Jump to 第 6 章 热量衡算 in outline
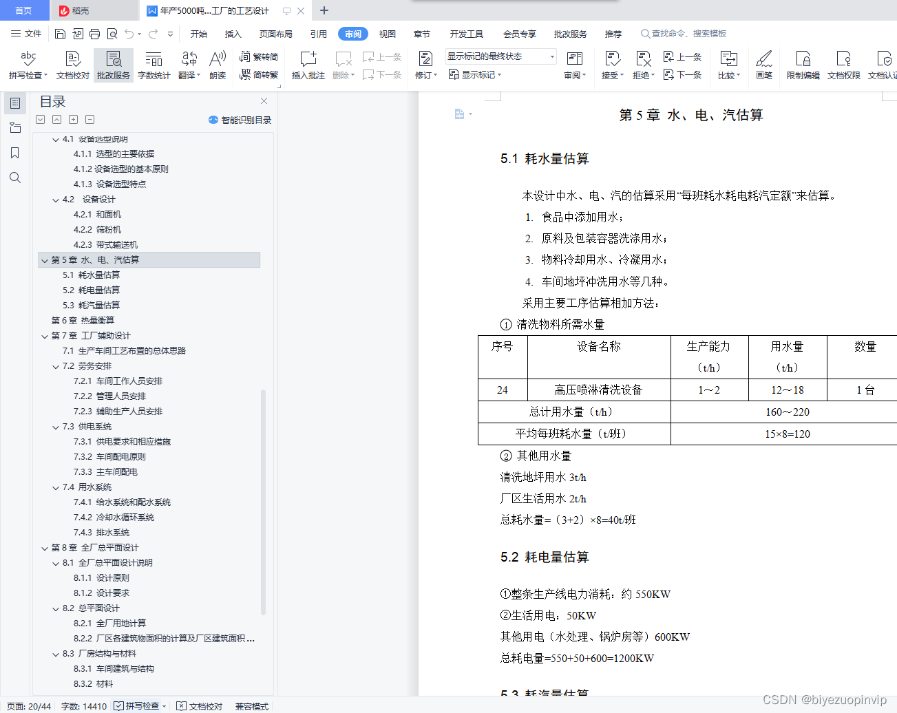 coord(83,321)
